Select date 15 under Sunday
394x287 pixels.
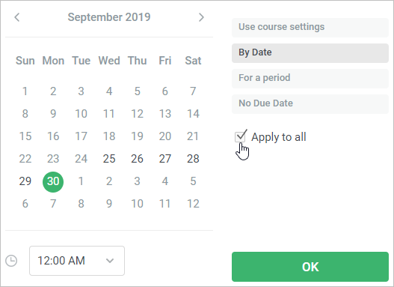pos(25,136)
